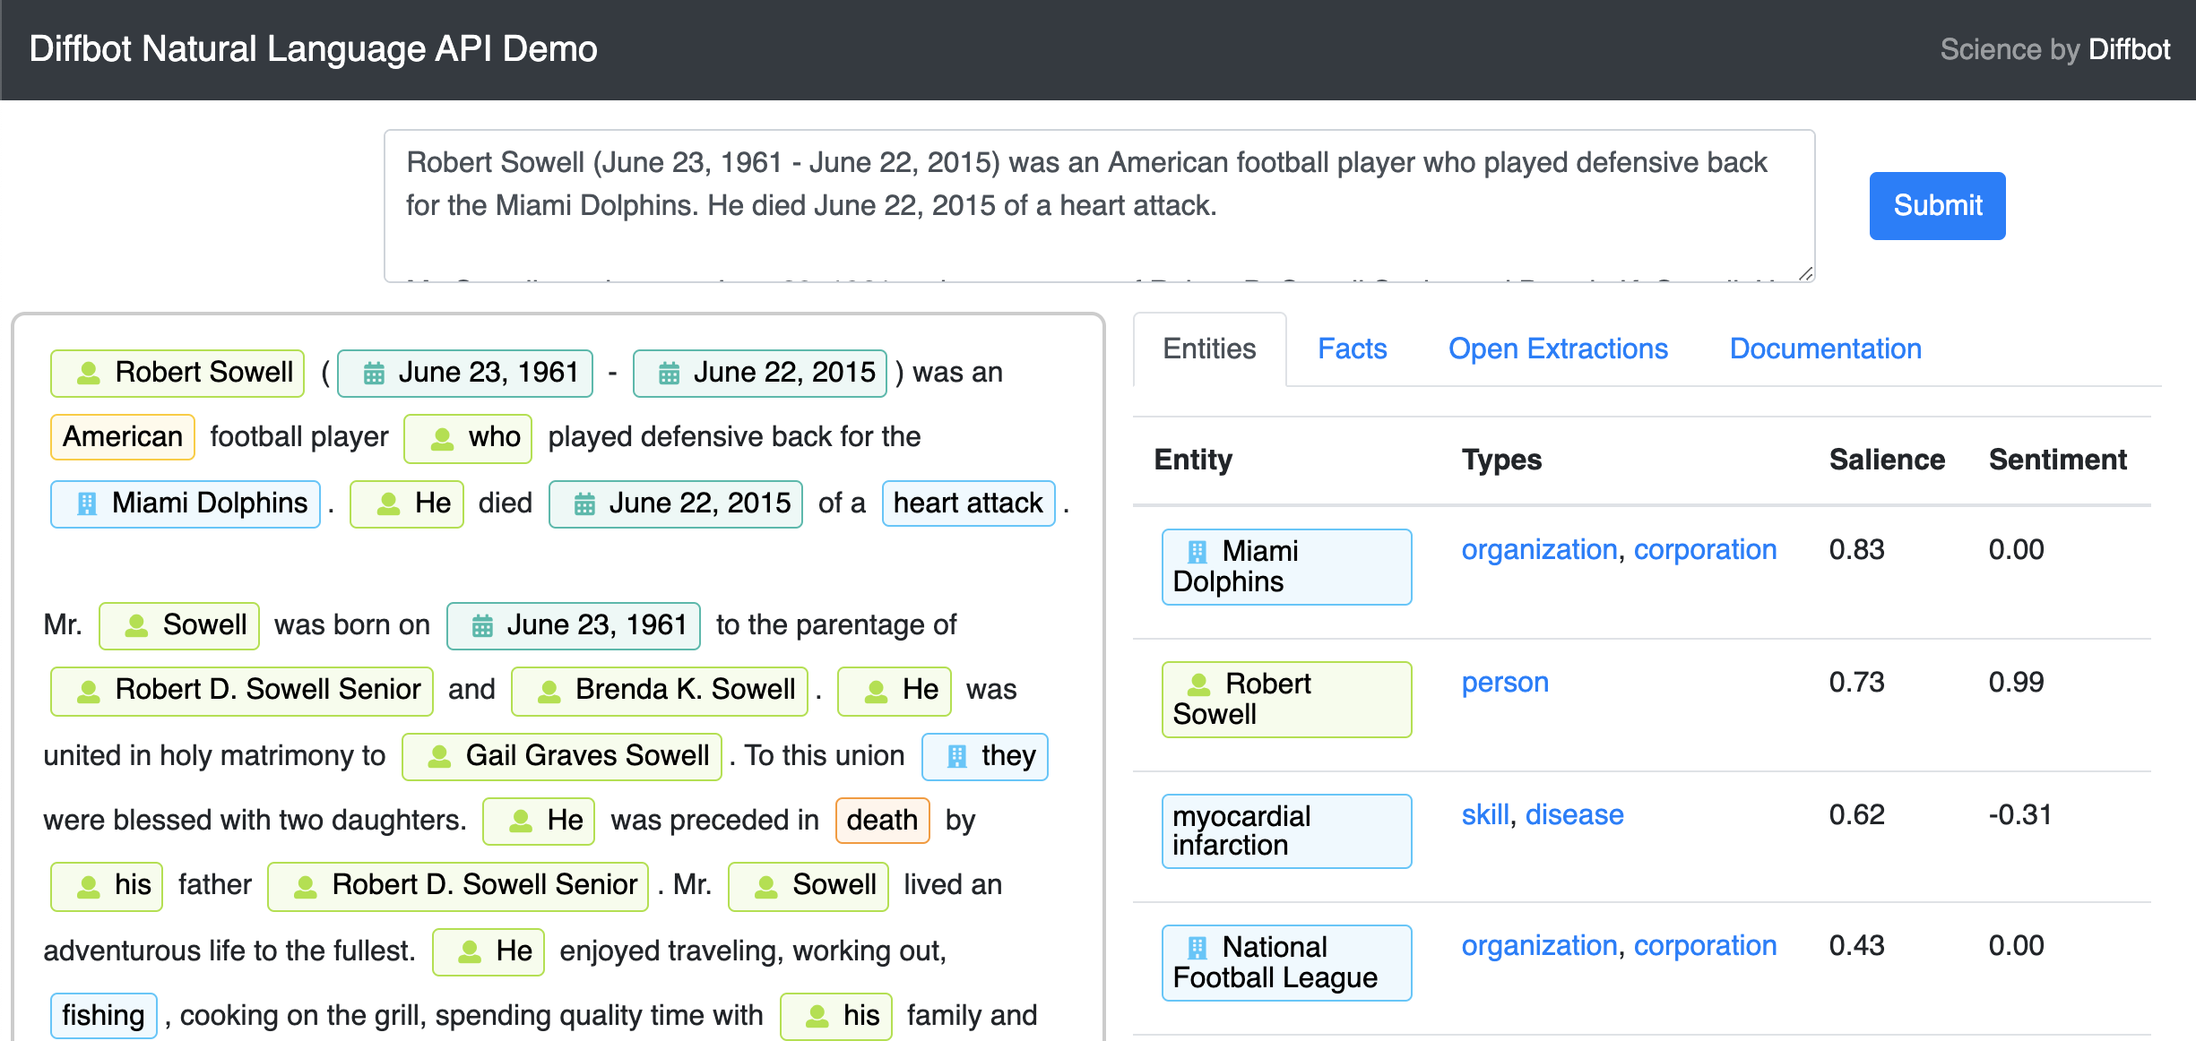Click the blue Submit button
The image size is (2196, 1041).
point(1937,205)
